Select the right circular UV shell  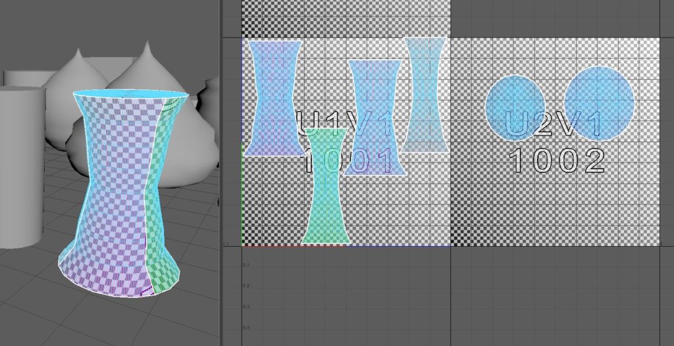(599, 103)
